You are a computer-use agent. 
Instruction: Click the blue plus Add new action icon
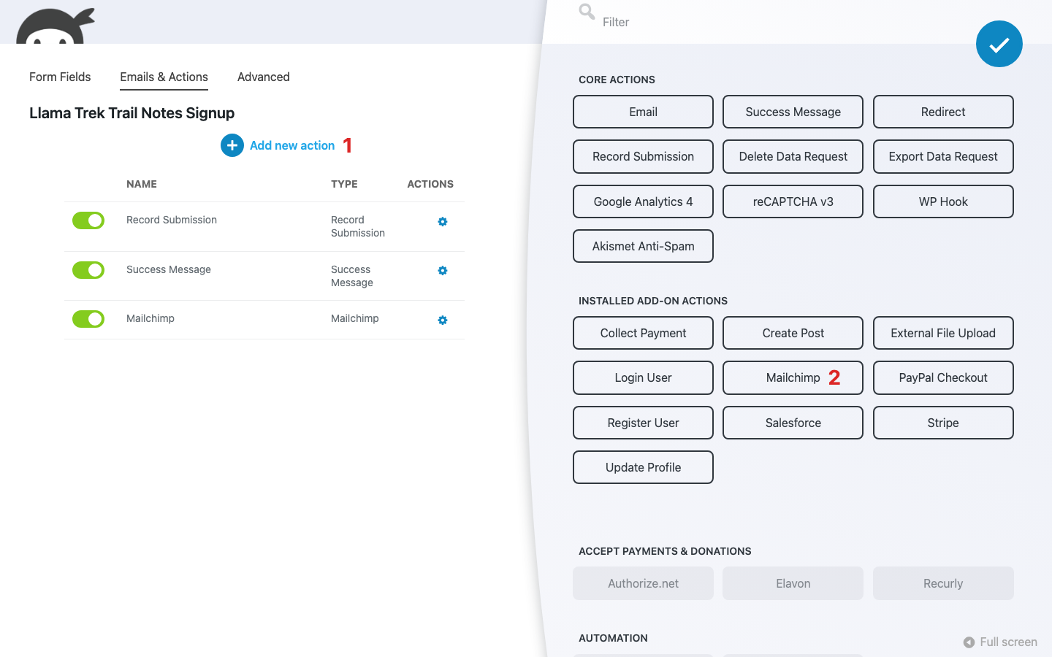coord(232,145)
